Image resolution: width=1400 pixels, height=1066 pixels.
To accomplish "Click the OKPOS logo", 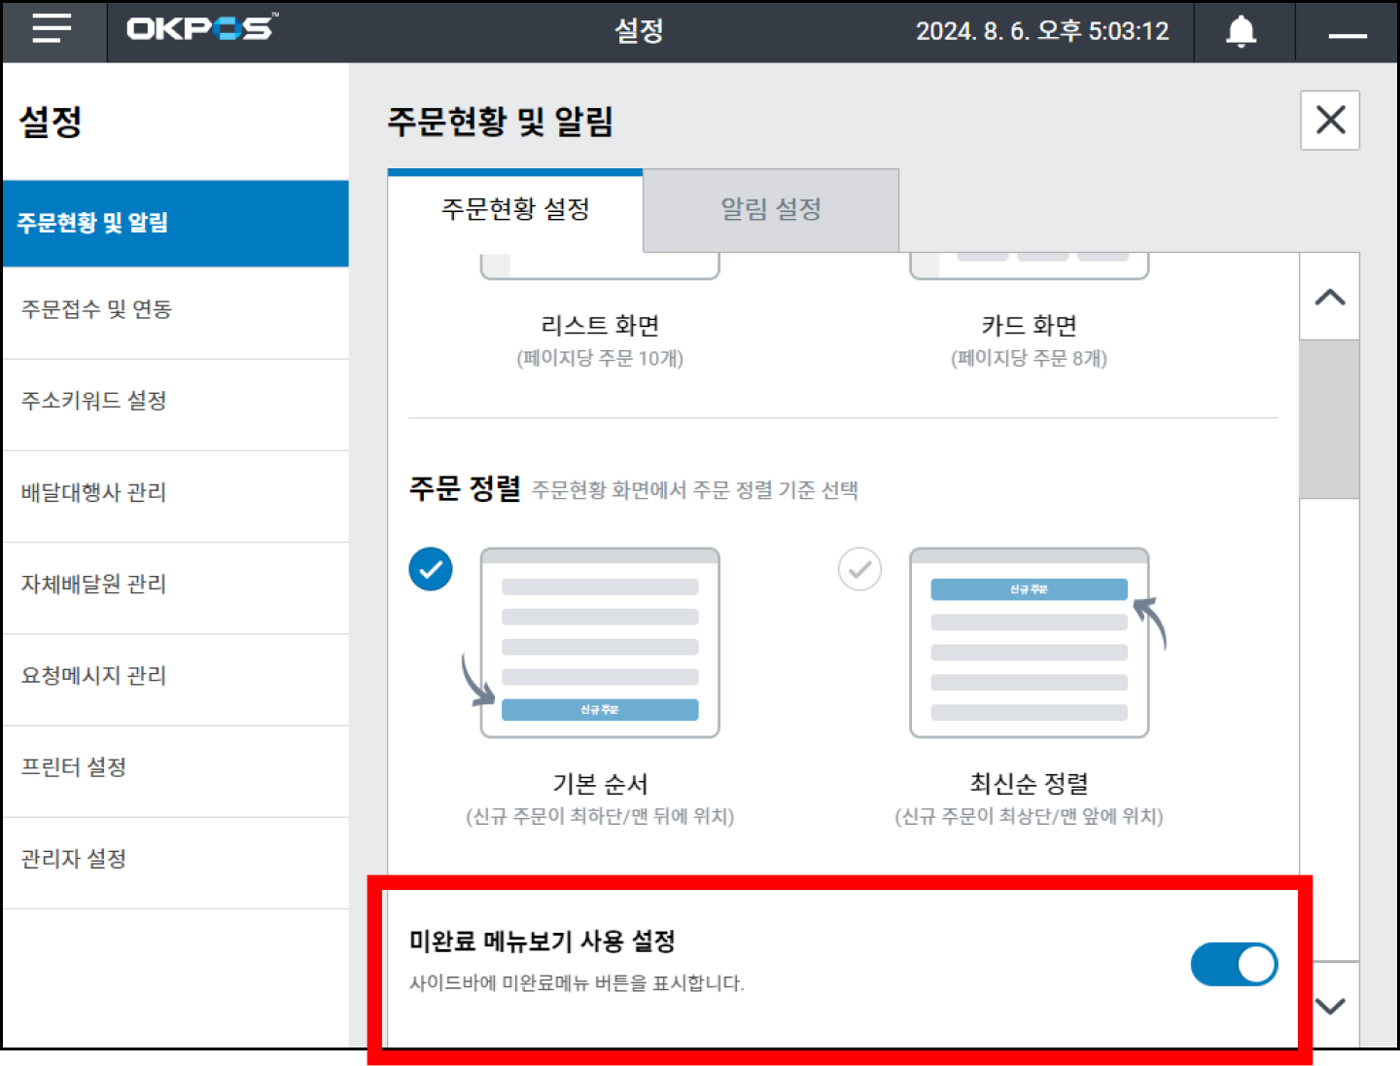I will [x=202, y=28].
